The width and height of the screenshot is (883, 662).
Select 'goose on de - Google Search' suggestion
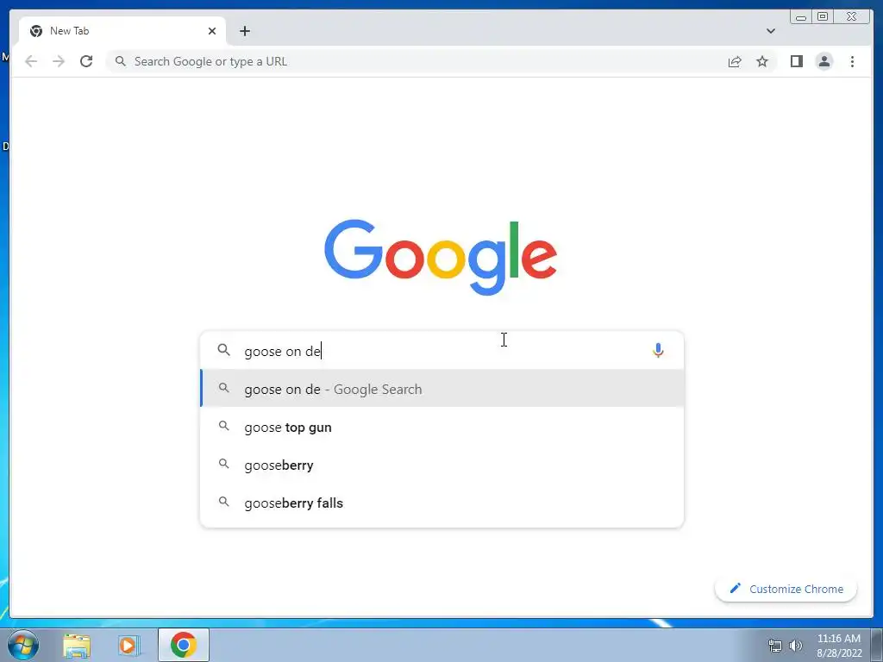point(442,389)
